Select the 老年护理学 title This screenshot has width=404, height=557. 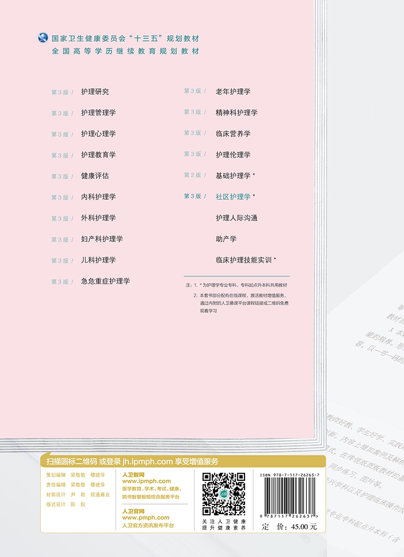[x=233, y=91]
